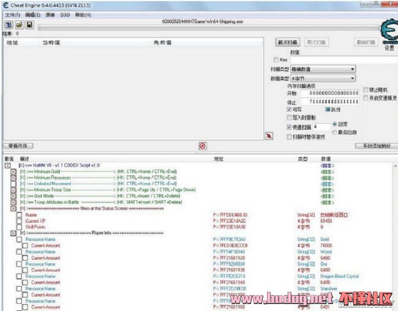Click the scan value input field
Screen dimensions: 398x311
point(344,60)
